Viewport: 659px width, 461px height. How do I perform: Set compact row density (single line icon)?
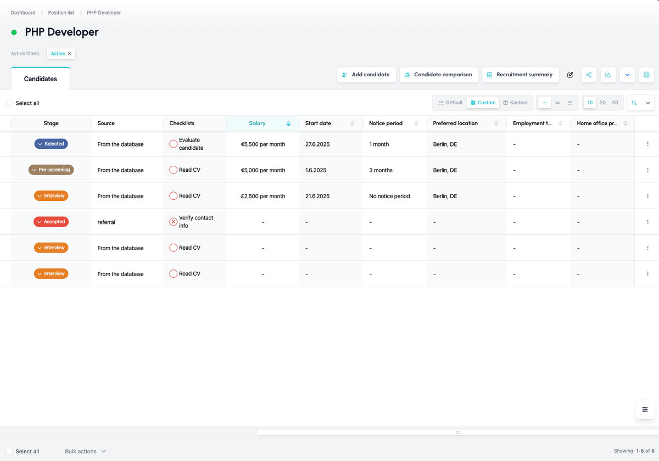coord(544,103)
